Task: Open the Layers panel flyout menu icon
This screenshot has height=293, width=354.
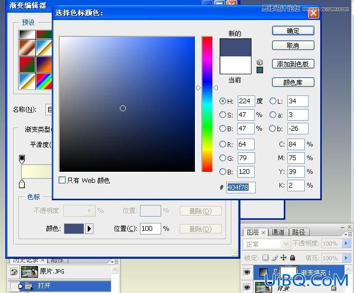Action: coord(348,234)
